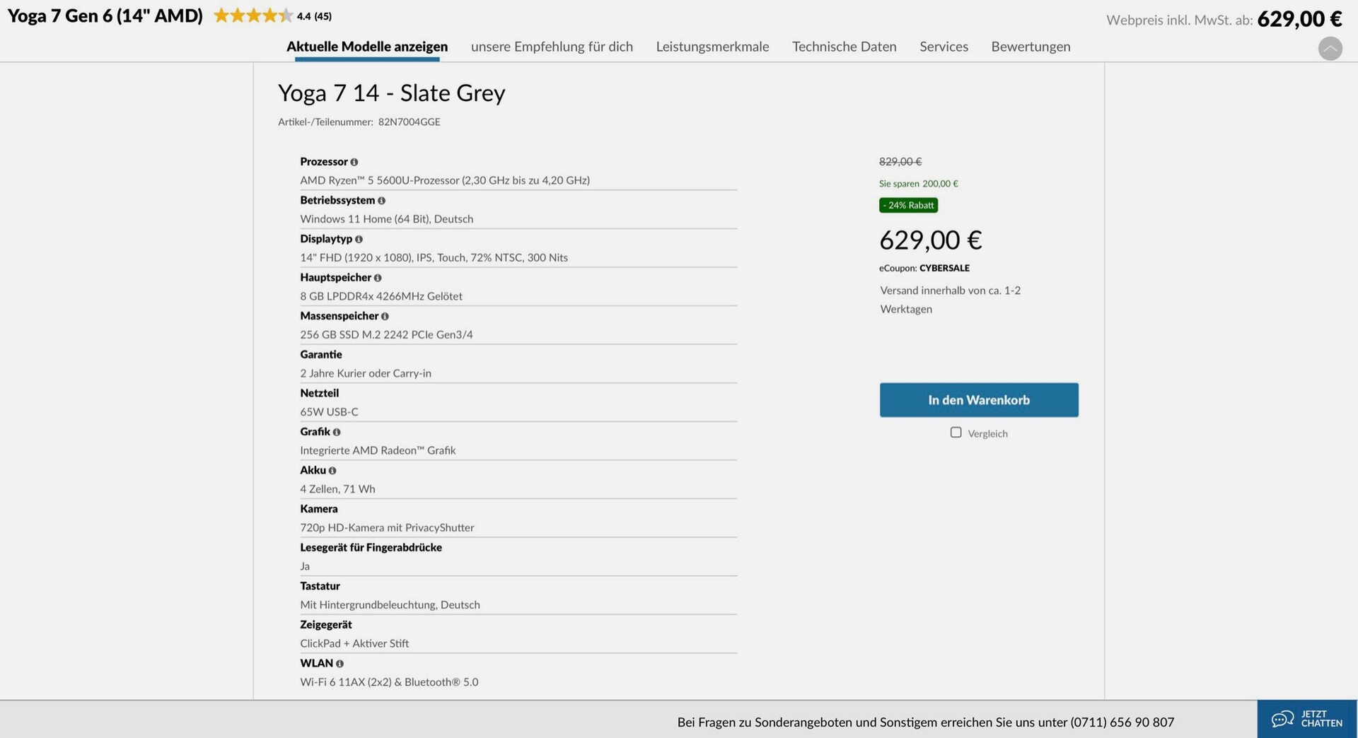Click the AMD Ryzen 5 5600U processor text

(x=445, y=180)
